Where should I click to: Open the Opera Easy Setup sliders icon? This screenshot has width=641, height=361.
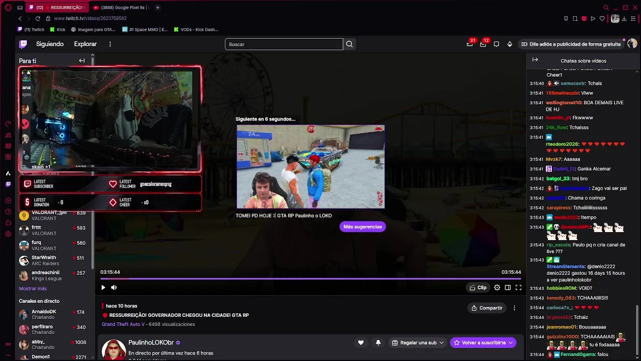click(x=633, y=19)
